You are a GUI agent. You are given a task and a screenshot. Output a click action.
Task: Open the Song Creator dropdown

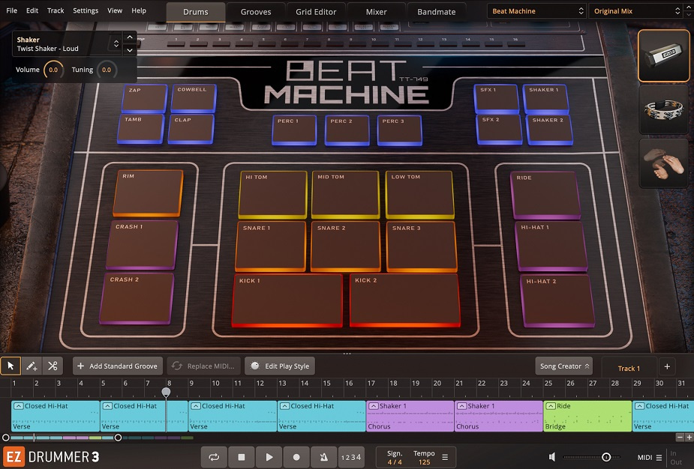point(563,366)
